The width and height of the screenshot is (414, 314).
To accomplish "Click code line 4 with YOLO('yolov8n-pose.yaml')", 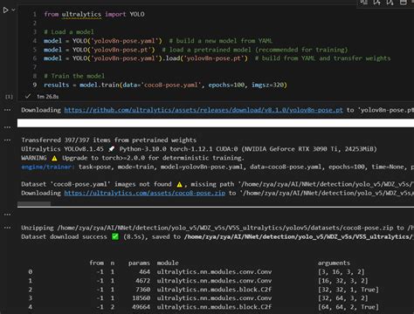I will click(x=158, y=41).
